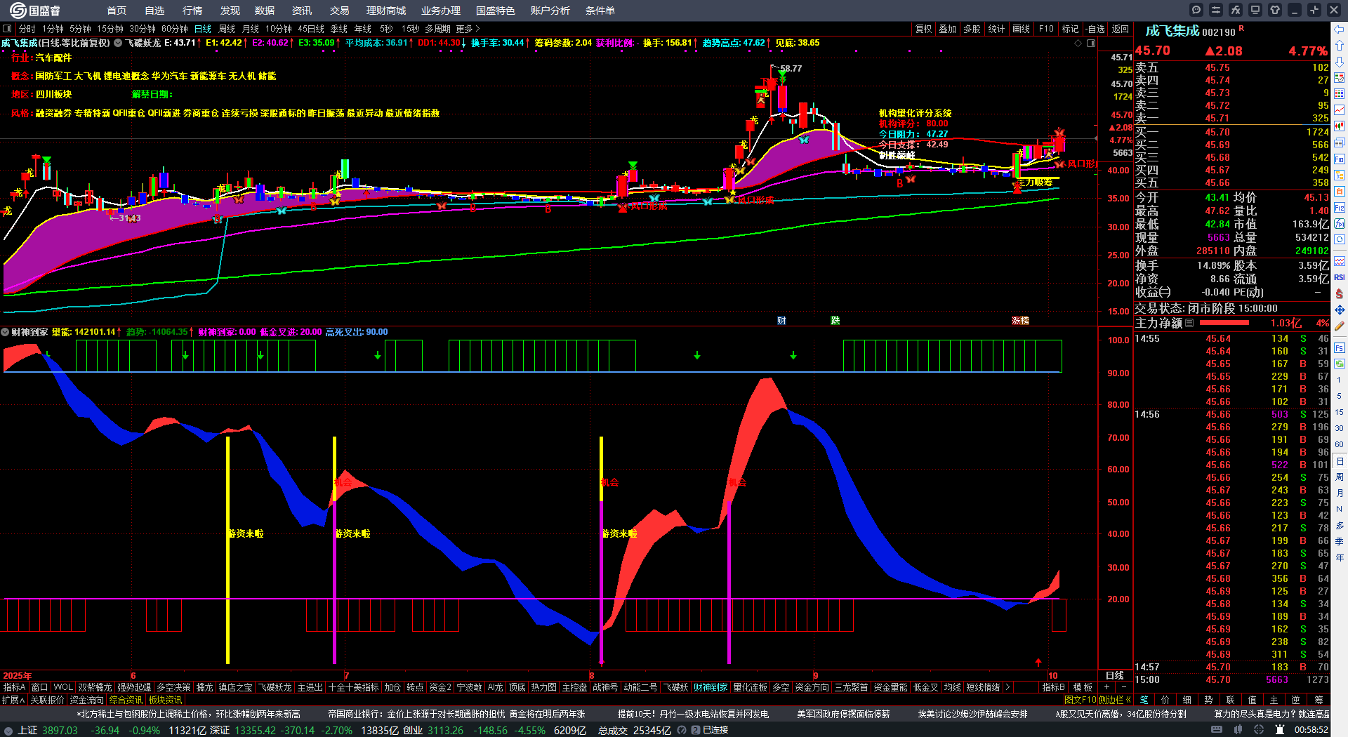Viewport: 1348px width, 737px height.
Task: Open the settings sliders icon in title bar
Action: pyautogui.click(x=1216, y=10)
